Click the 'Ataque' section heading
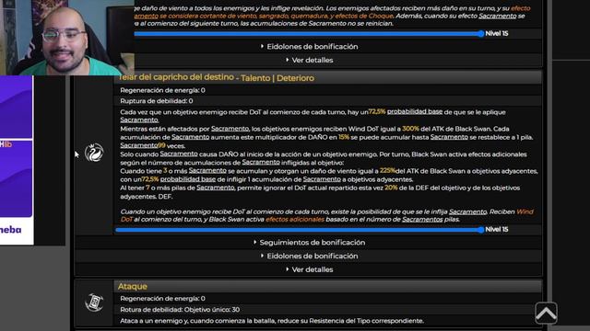 [x=133, y=286]
